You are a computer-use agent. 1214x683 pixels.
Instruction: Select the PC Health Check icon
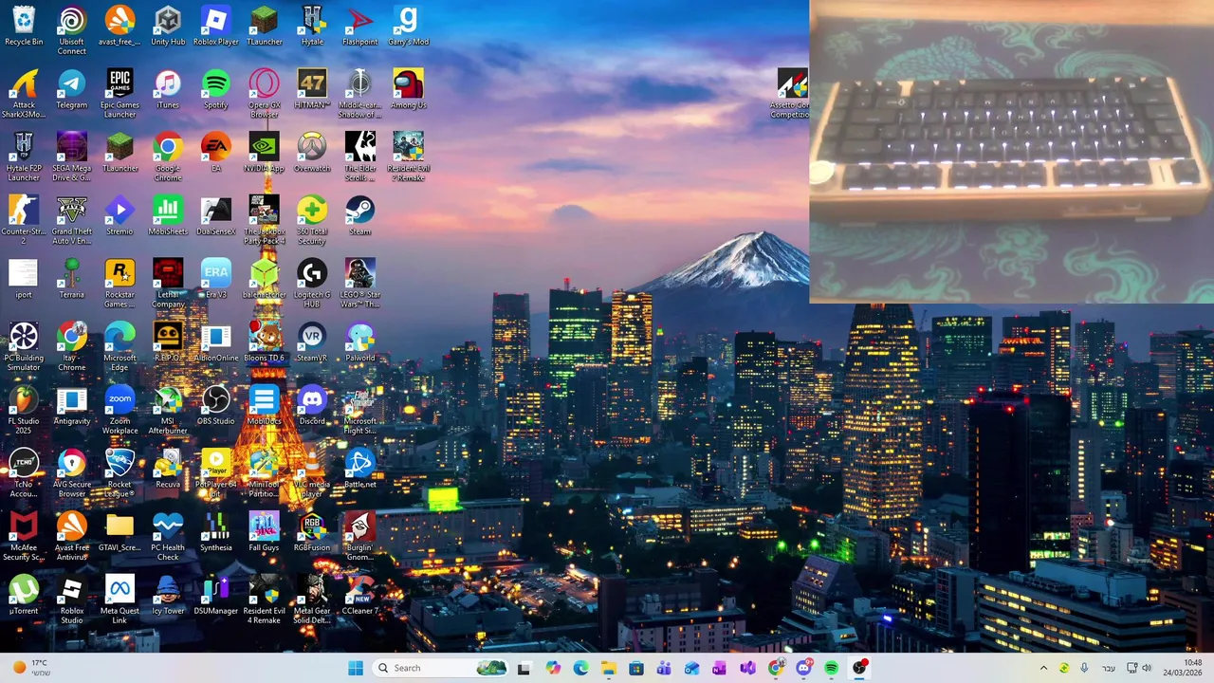tap(168, 537)
